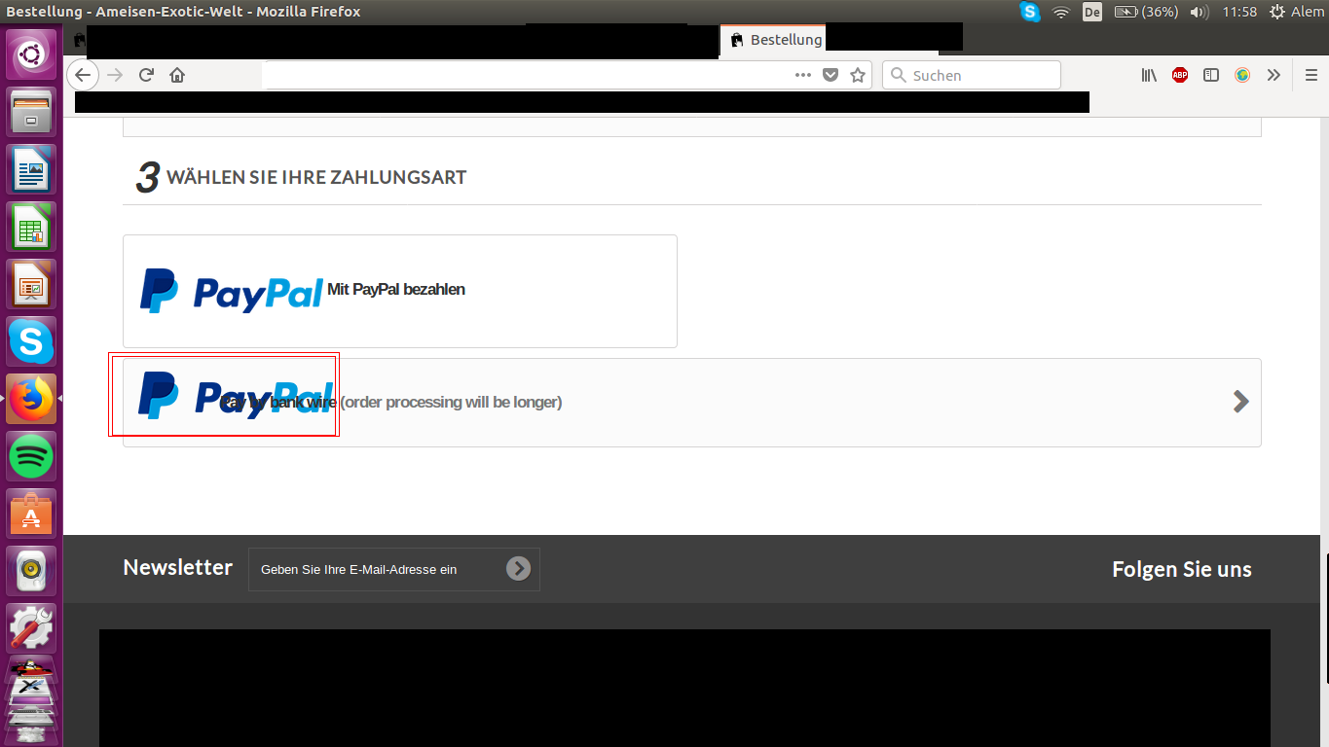Viewport: 1329px width, 747px height.
Task: Open the Wi-Fi network indicator
Action: pyautogui.click(x=1061, y=12)
